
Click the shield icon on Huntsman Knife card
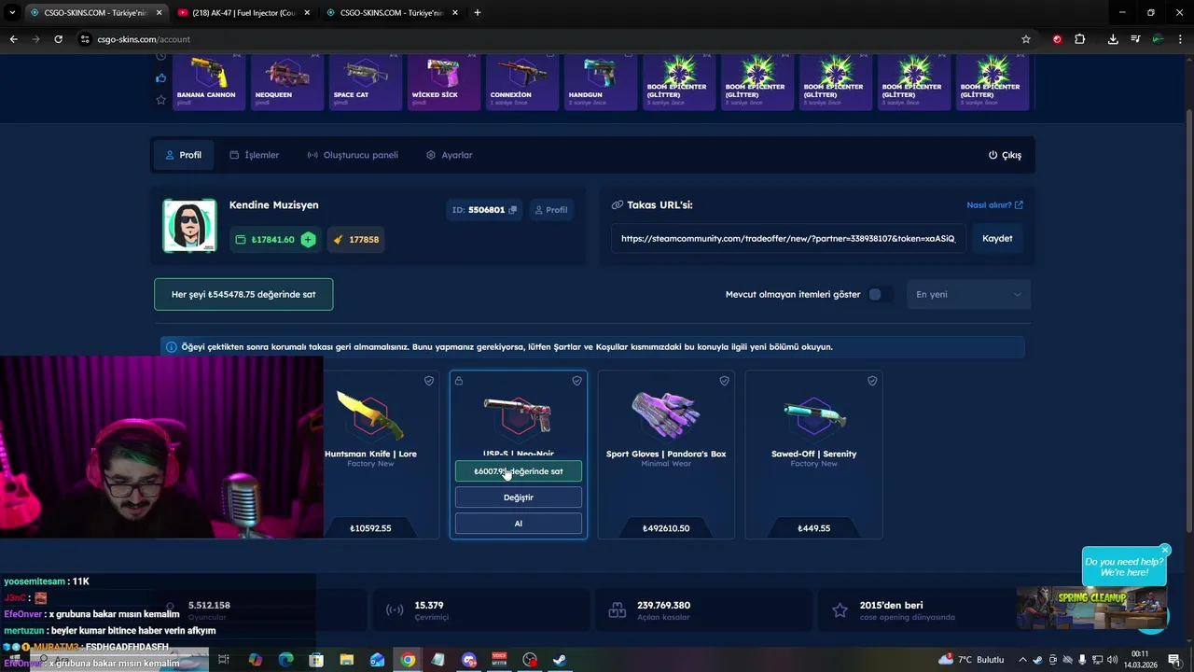pyautogui.click(x=429, y=381)
